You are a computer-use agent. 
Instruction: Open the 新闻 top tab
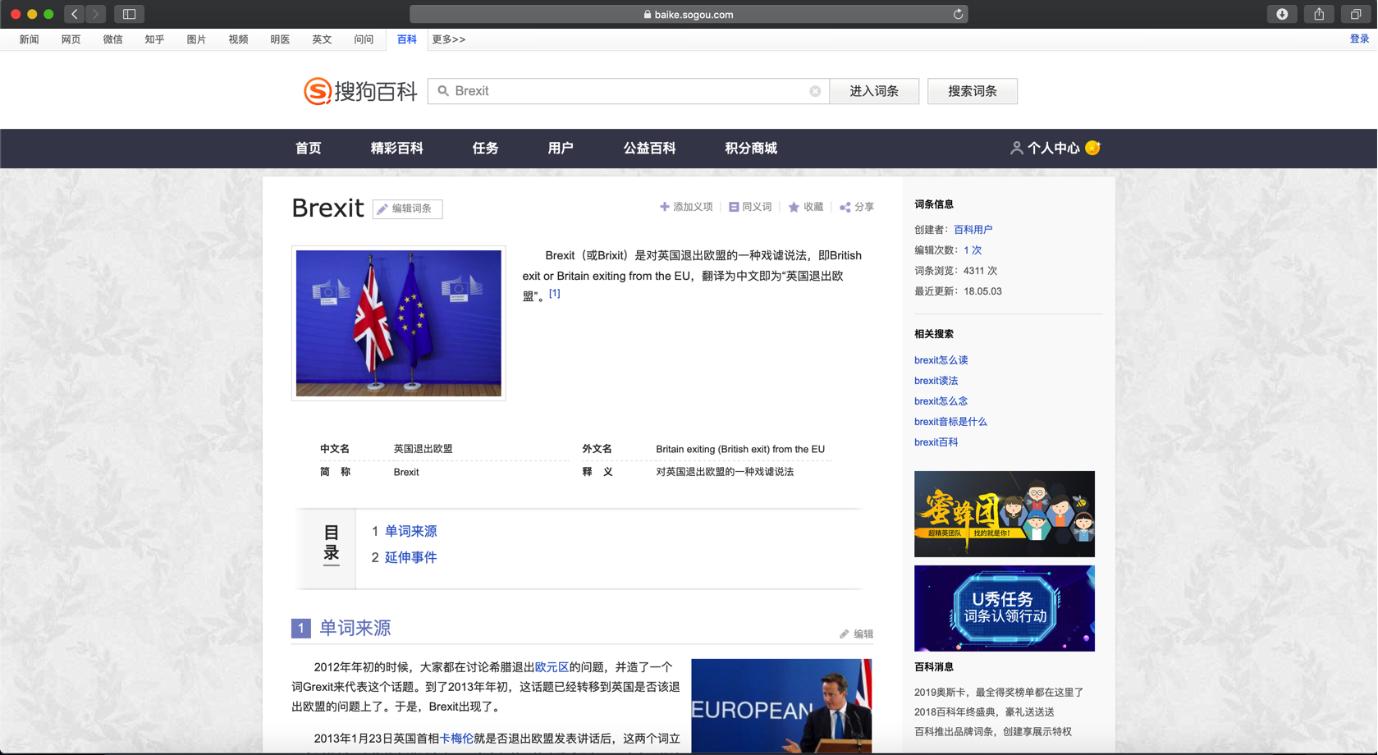(30, 39)
